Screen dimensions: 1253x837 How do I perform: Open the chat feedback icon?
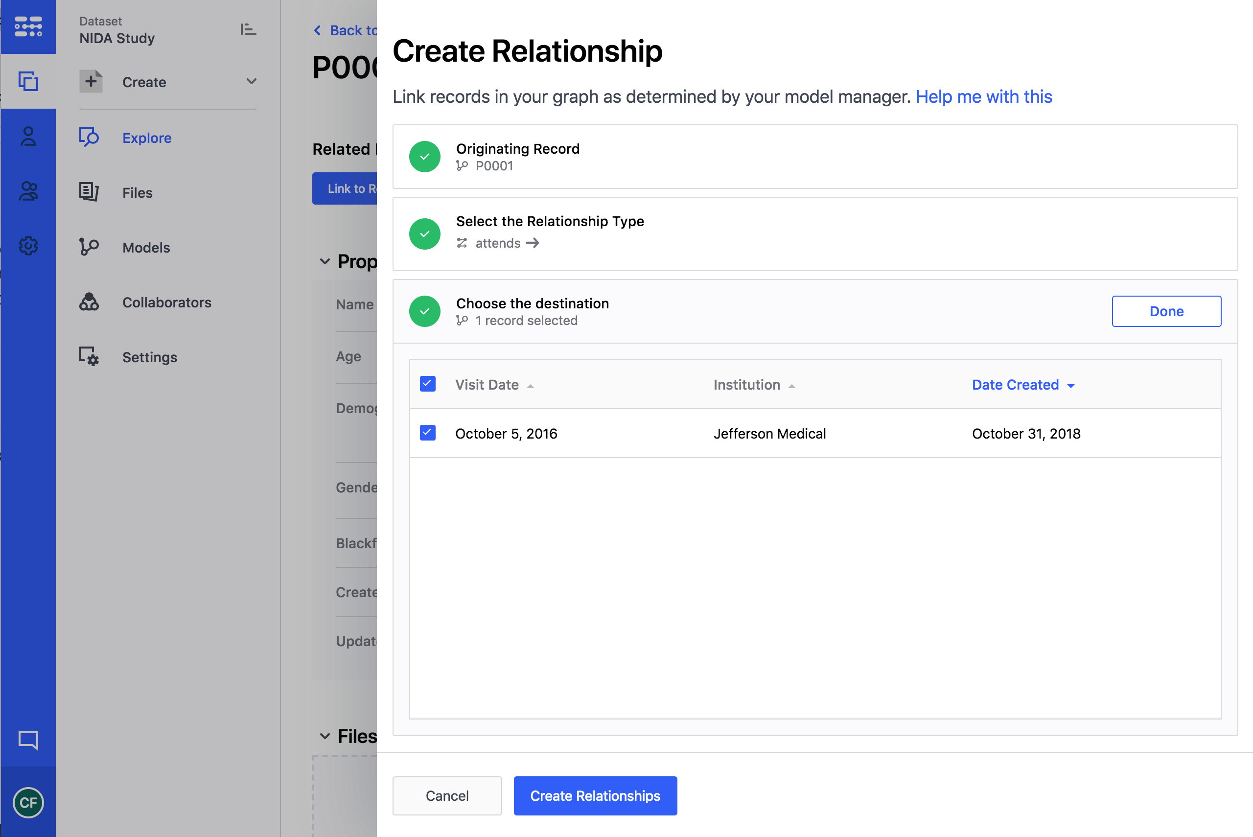pos(28,740)
